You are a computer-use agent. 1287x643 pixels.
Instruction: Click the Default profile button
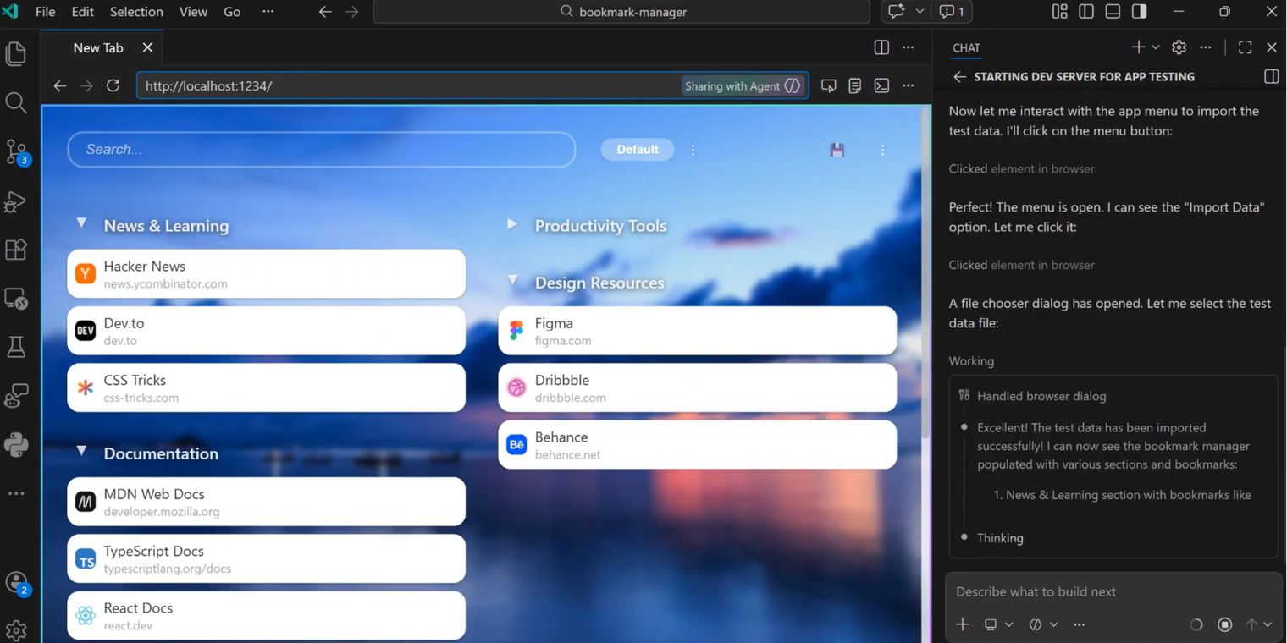(638, 150)
